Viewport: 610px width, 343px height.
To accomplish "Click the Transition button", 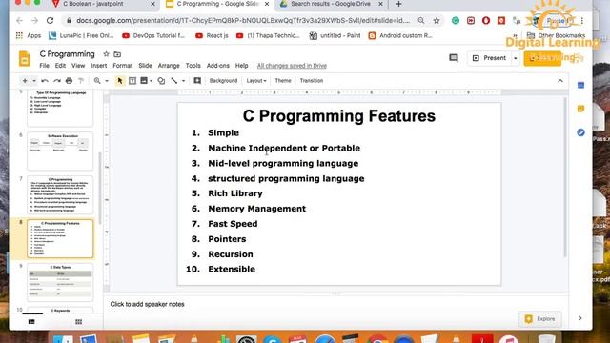I will 312,80.
